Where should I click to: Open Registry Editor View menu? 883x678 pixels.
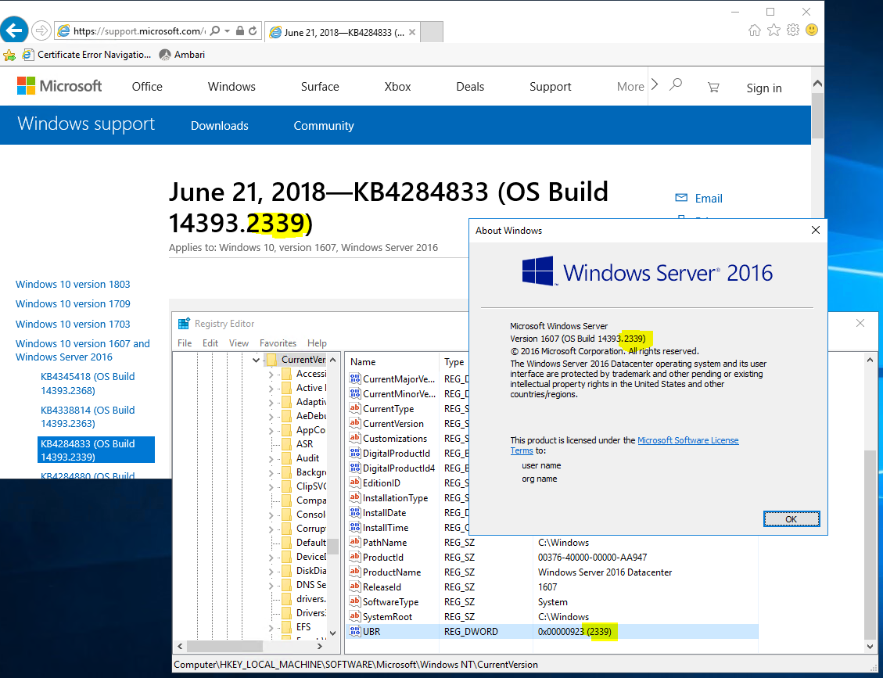[239, 343]
